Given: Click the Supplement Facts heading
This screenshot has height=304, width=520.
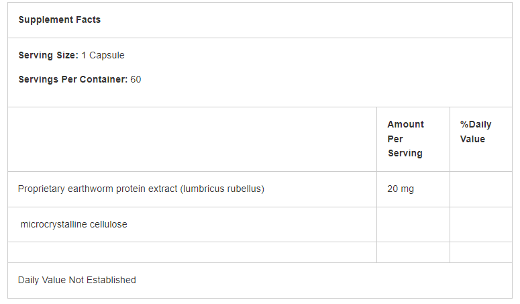Looking at the screenshot, I should pos(59,19).
